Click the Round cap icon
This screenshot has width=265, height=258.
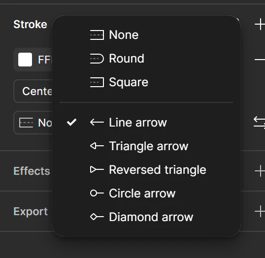(x=97, y=59)
